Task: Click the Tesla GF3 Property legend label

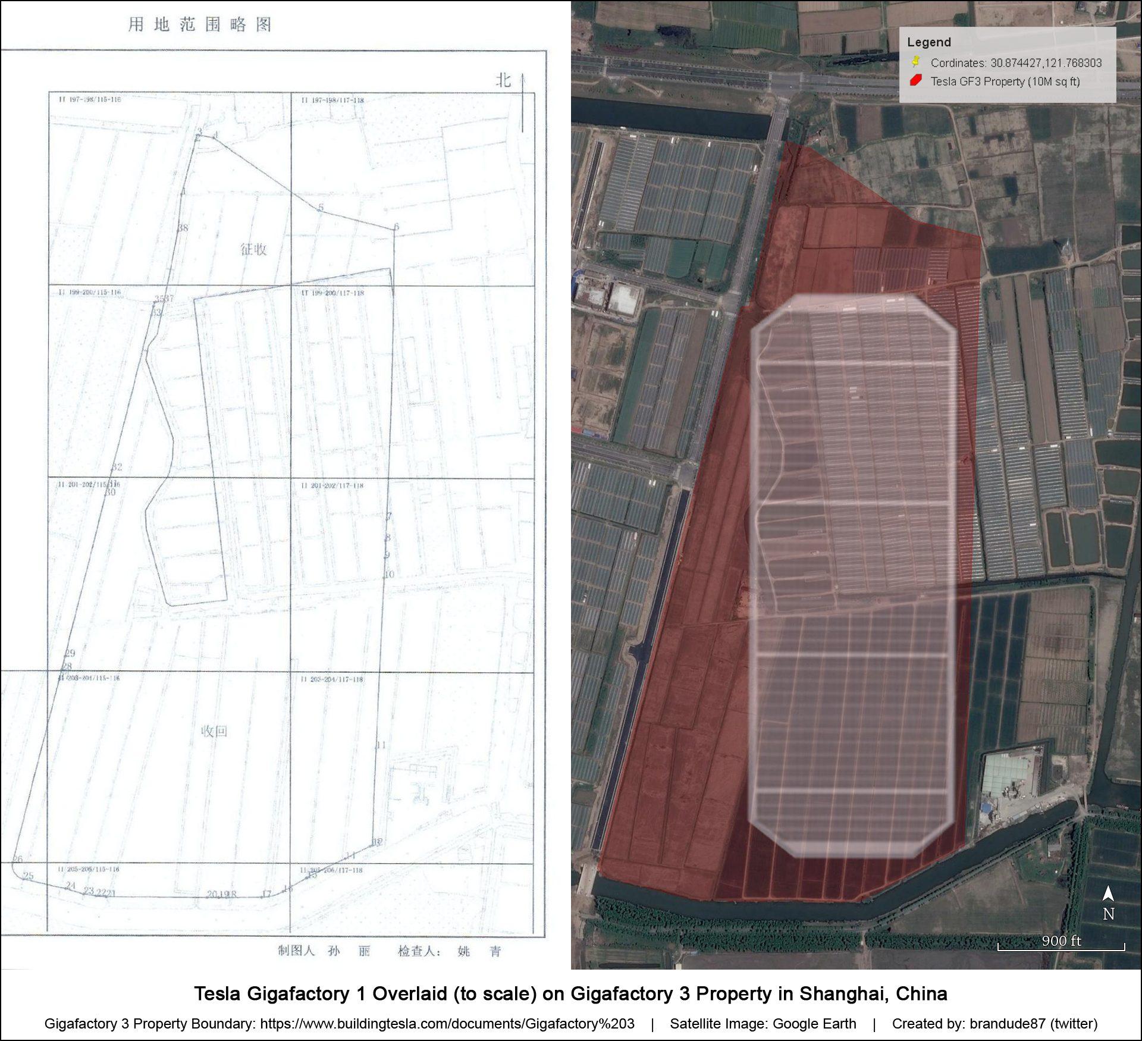Action: click(x=1005, y=81)
